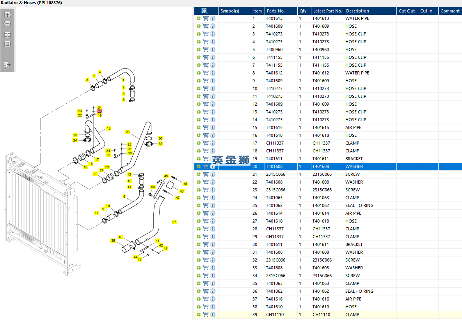
Task: Click the four-squares grid view tool
Action: click(8, 35)
